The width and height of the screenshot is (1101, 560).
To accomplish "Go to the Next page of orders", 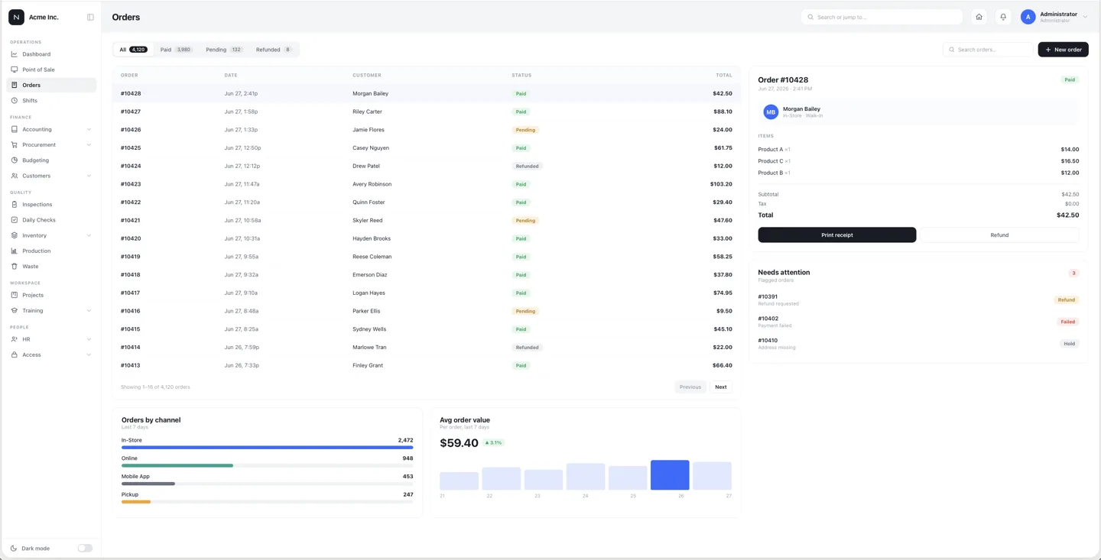I will [x=721, y=387].
